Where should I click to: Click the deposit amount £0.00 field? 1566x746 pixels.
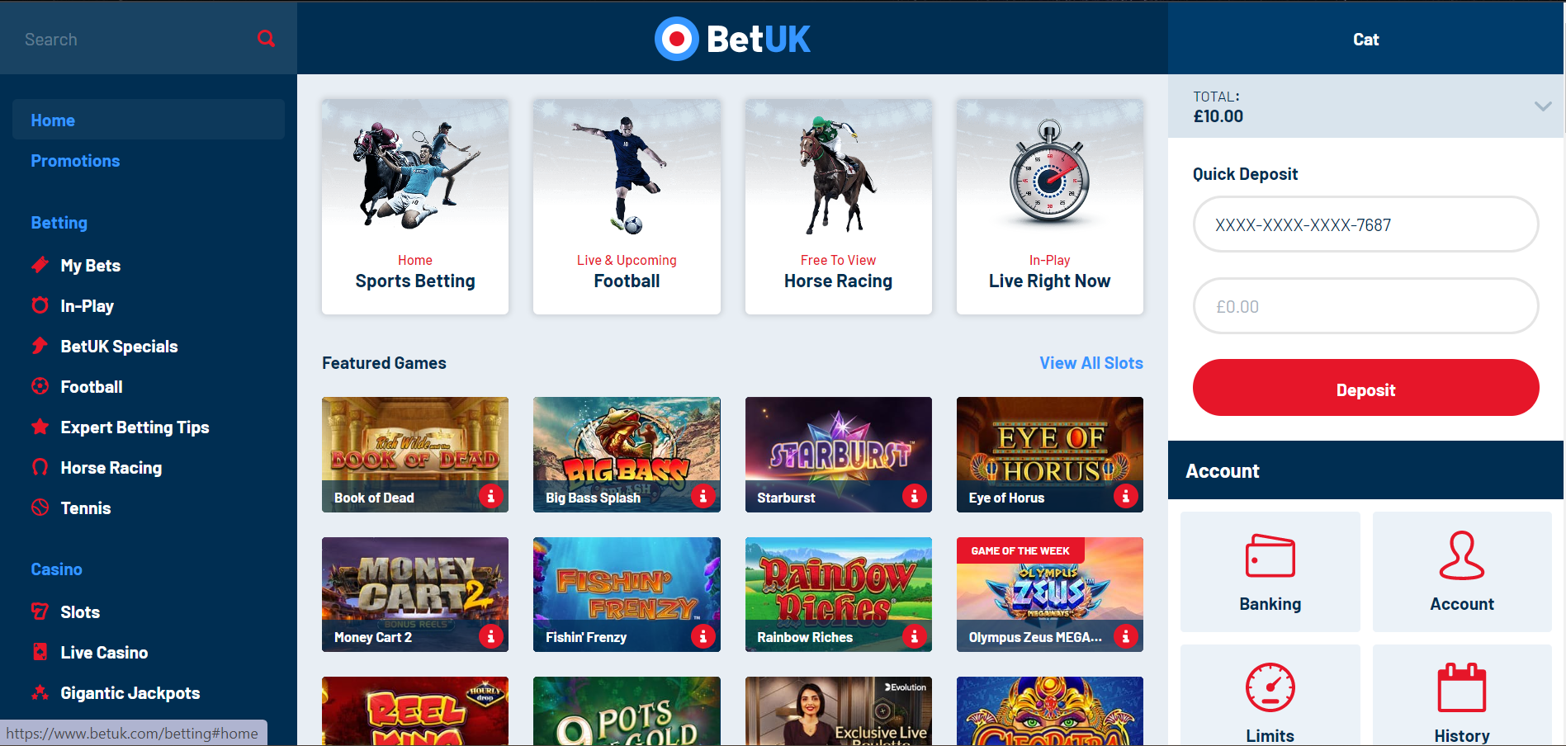pyautogui.click(x=1365, y=306)
